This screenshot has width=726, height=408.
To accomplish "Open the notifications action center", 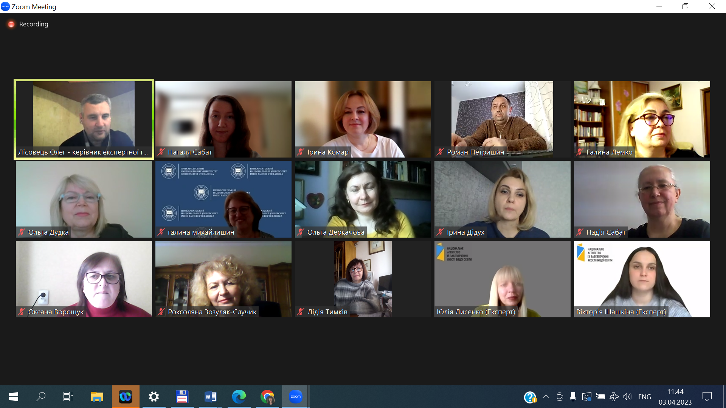I will [x=707, y=396].
